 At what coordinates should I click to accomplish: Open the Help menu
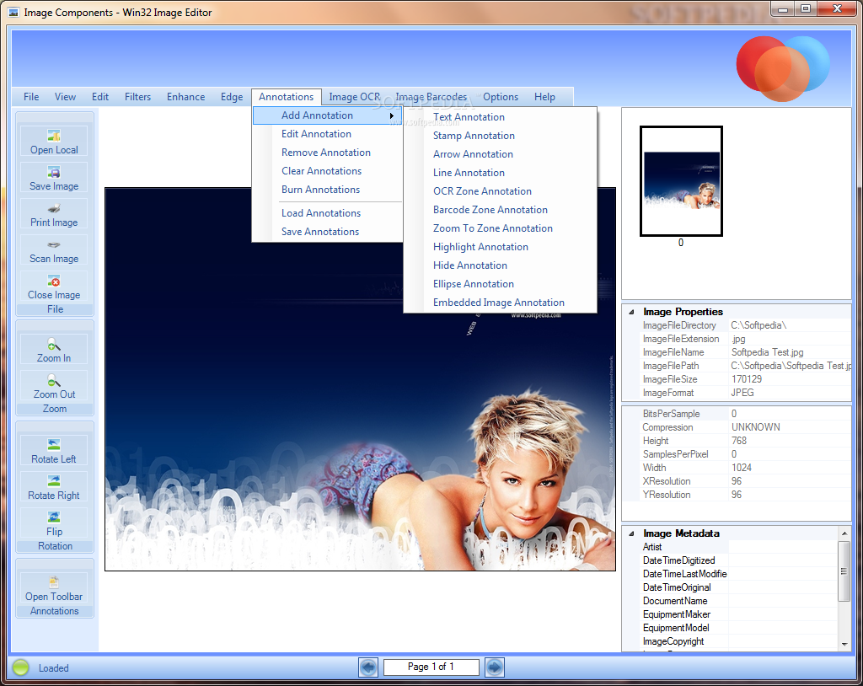[x=544, y=97]
